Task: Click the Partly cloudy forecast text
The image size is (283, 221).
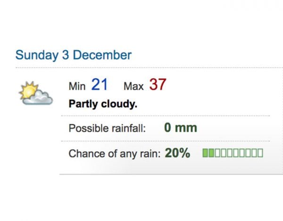Action: tap(103, 104)
